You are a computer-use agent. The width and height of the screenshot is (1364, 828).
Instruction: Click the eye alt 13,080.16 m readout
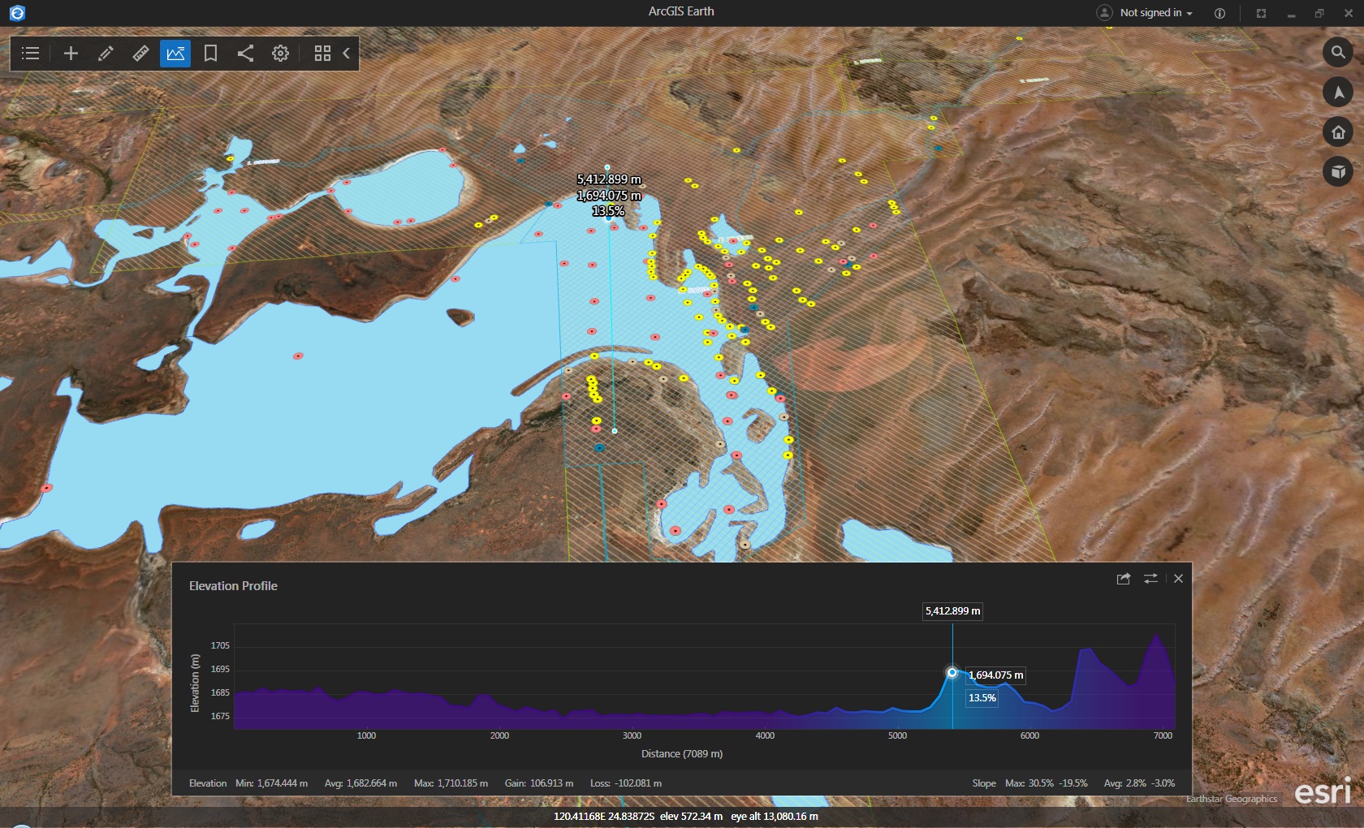coord(775,817)
